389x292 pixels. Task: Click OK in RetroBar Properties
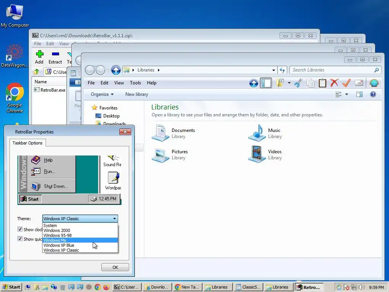pos(115,267)
